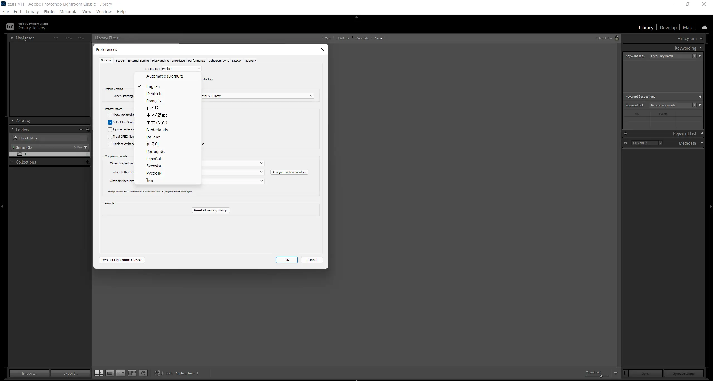Click the cloud sync status icon

pyautogui.click(x=704, y=27)
